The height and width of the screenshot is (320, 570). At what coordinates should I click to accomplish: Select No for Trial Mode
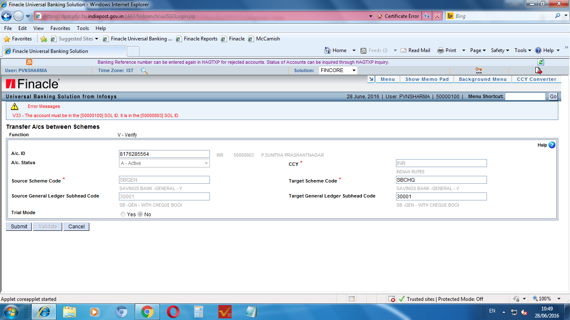coord(140,214)
